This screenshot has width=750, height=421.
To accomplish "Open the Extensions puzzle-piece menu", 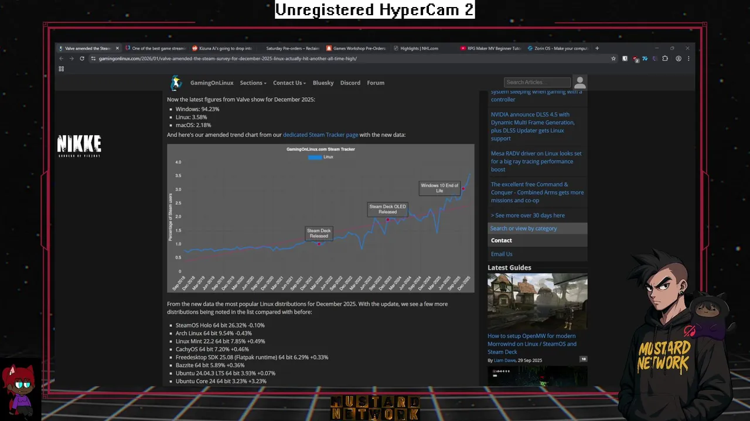I will (x=665, y=58).
